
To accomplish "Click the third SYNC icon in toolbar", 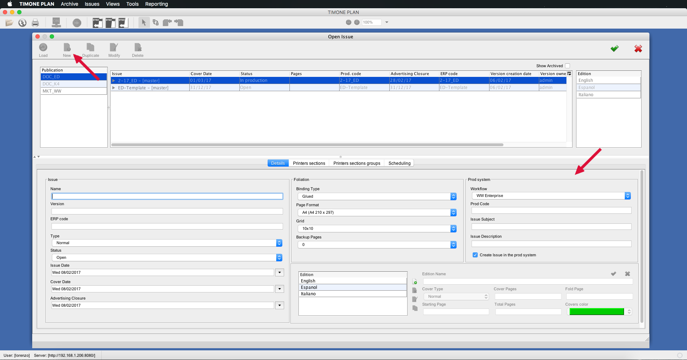I will [x=123, y=23].
